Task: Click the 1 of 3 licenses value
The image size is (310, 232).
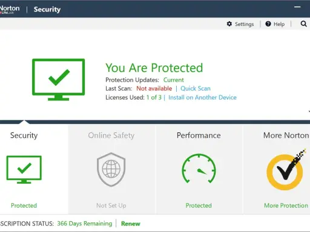Action: (154, 97)
